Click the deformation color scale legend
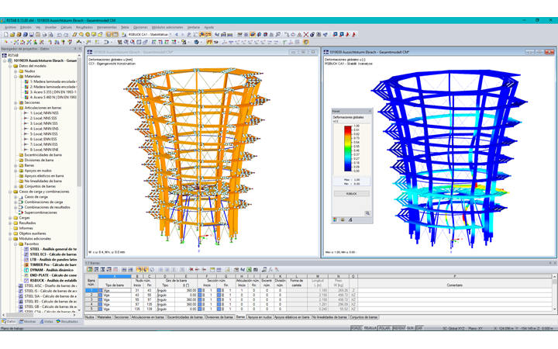Screen dimensions: 558x349 pyautogui.click(x=348, y=148)
